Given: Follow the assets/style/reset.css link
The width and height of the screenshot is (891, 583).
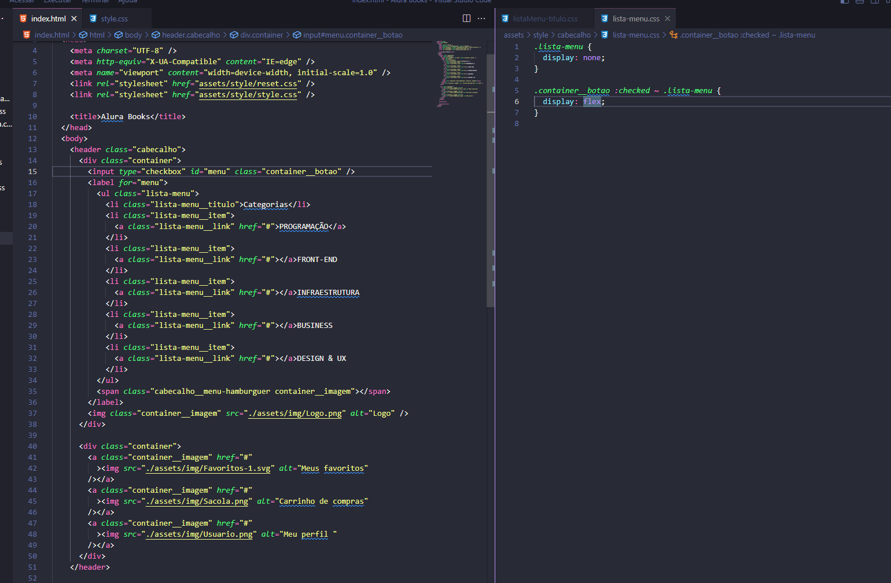Looking at the screenshot, I should (x=249, y=84).
